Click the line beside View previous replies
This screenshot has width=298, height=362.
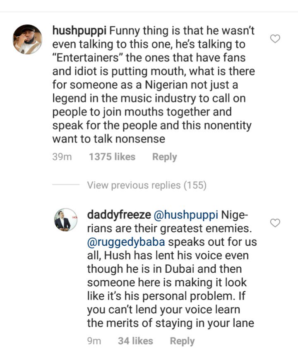(x=65, y=185)
